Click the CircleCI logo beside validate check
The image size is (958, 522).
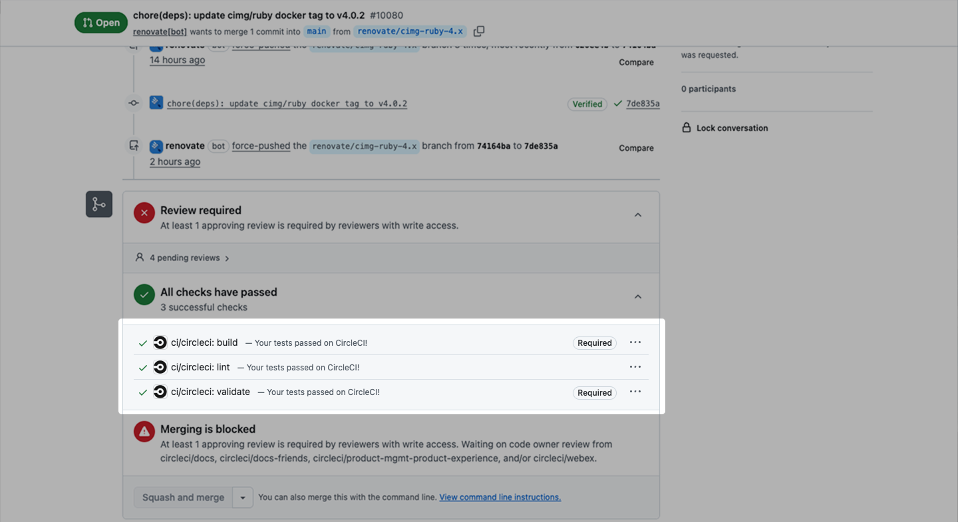(x=160, y=392)
